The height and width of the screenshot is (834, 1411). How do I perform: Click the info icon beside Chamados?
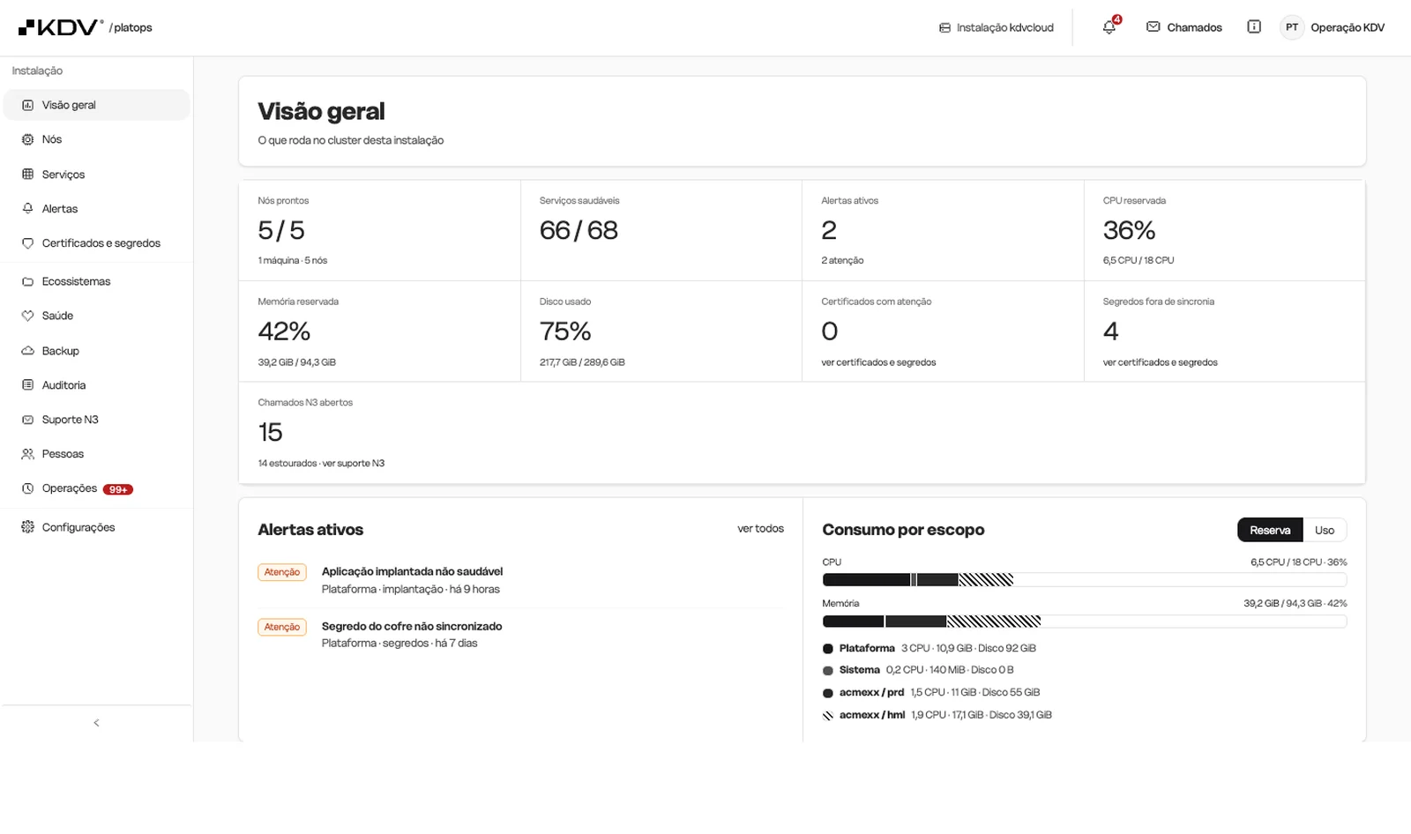1254,27
